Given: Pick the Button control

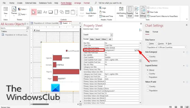Looking at the screenshot, I should pos(51,12).
